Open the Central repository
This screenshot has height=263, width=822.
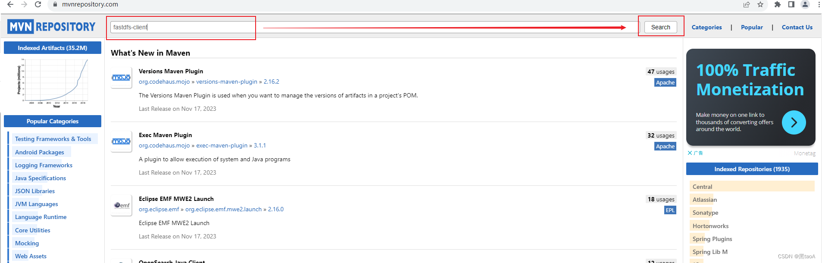[703, 187]
